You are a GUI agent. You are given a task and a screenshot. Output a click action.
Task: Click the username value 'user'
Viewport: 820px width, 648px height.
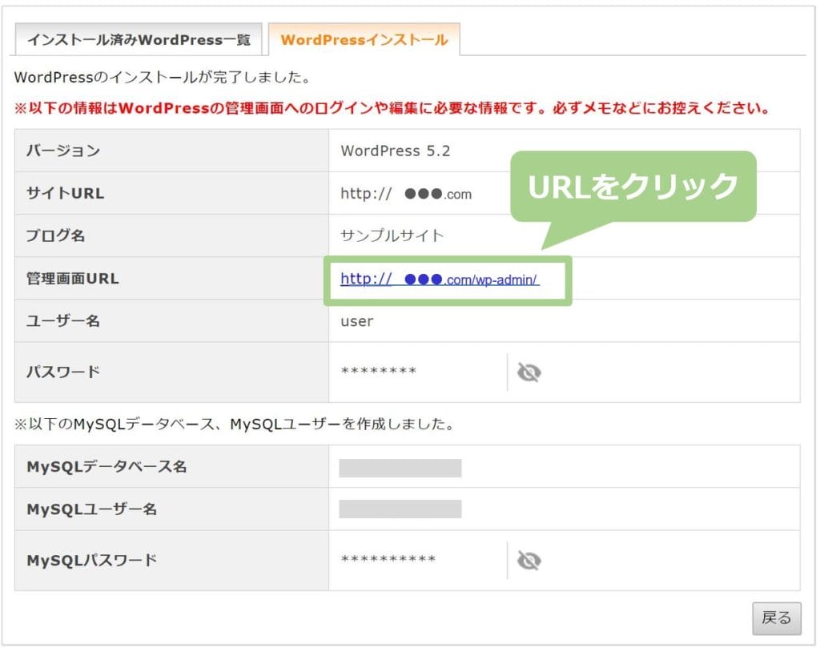pyautogui.click(x=356, y=321)
